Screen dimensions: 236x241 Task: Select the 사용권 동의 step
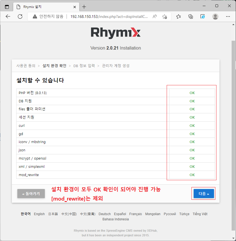(x=26, y=66)
